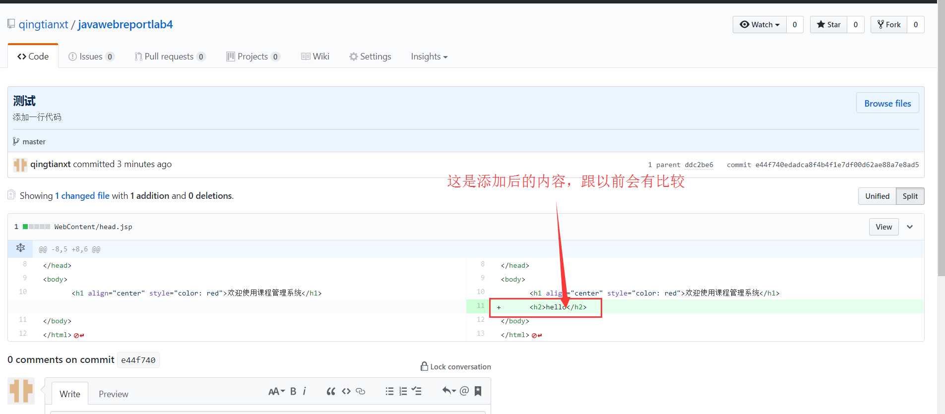Open the Wiki tab

pos(315,57)
